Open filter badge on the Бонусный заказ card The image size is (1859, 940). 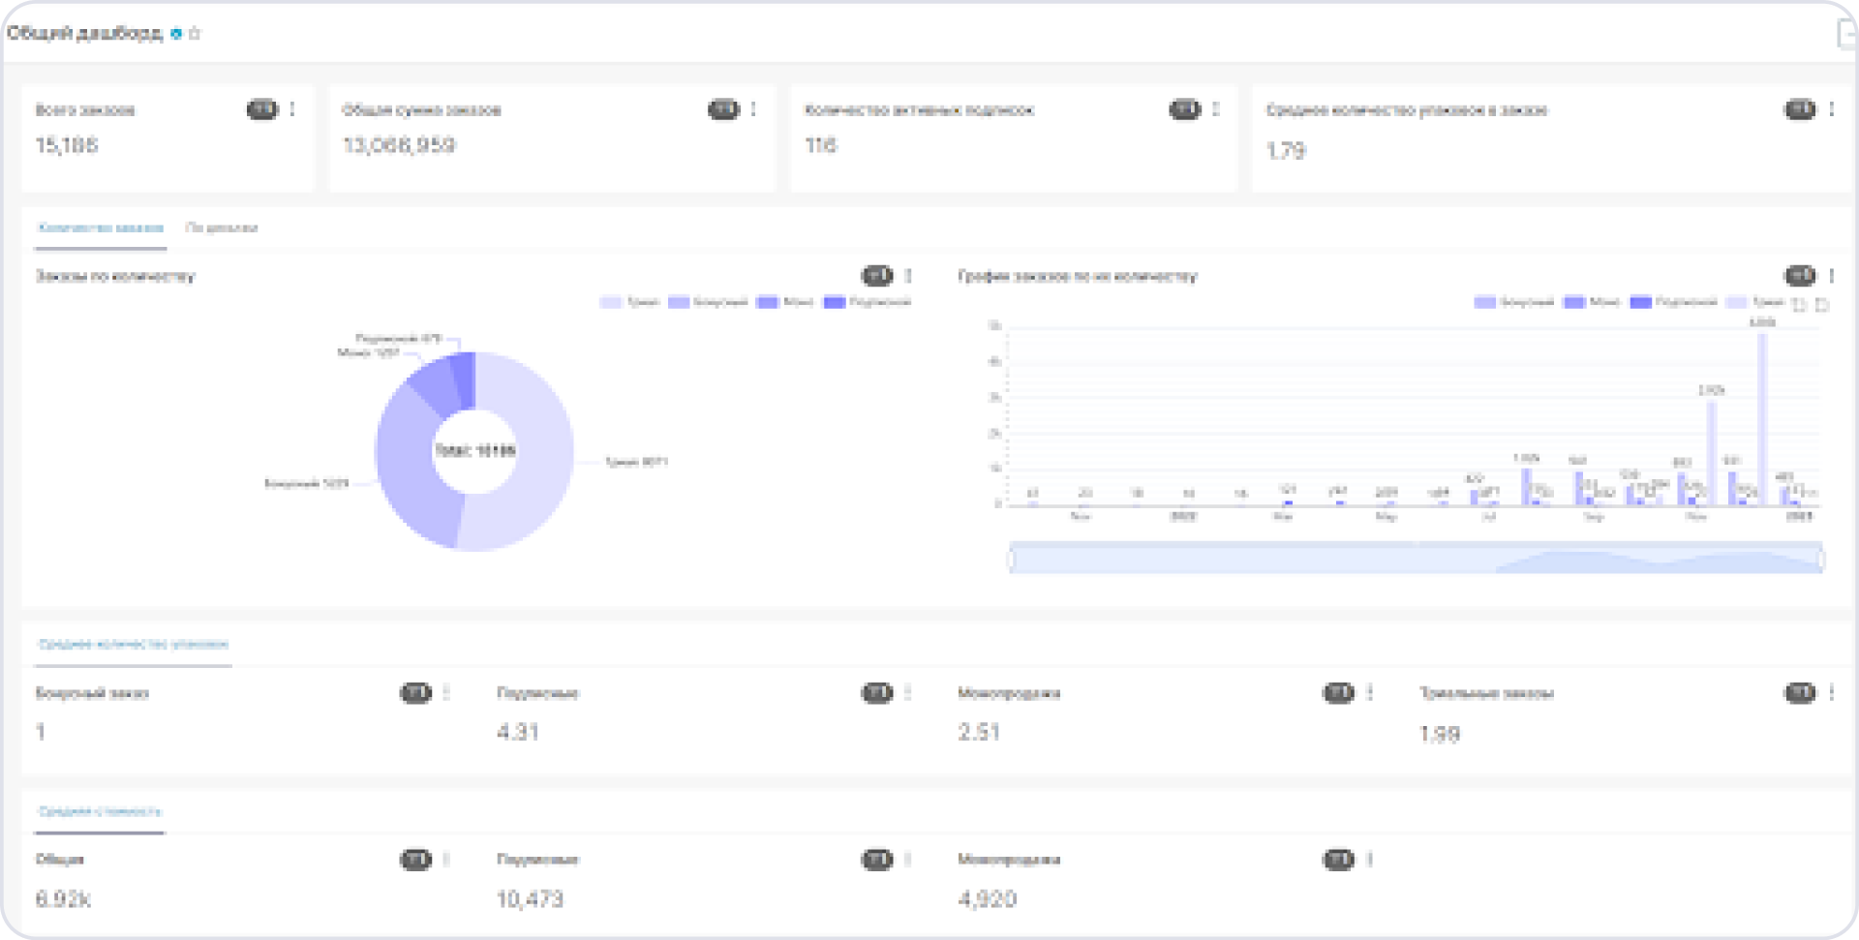coord(415,692)
